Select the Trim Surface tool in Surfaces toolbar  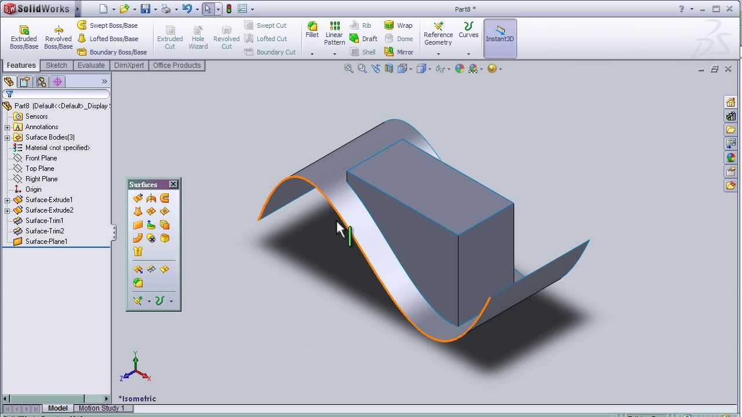click(151, 269)
